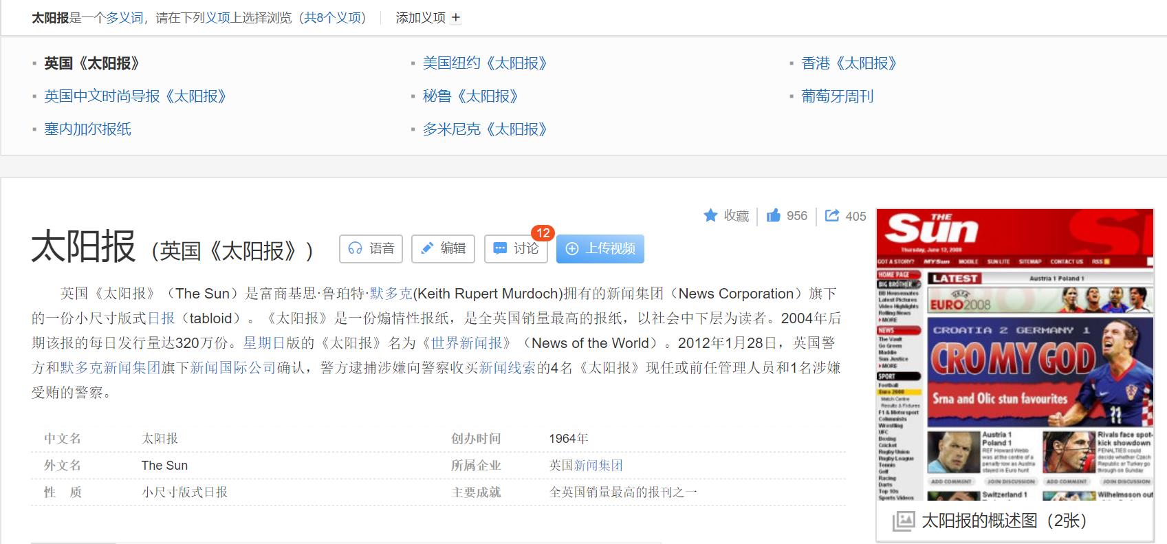Click the 语音 button

click(x=371, y=248)
